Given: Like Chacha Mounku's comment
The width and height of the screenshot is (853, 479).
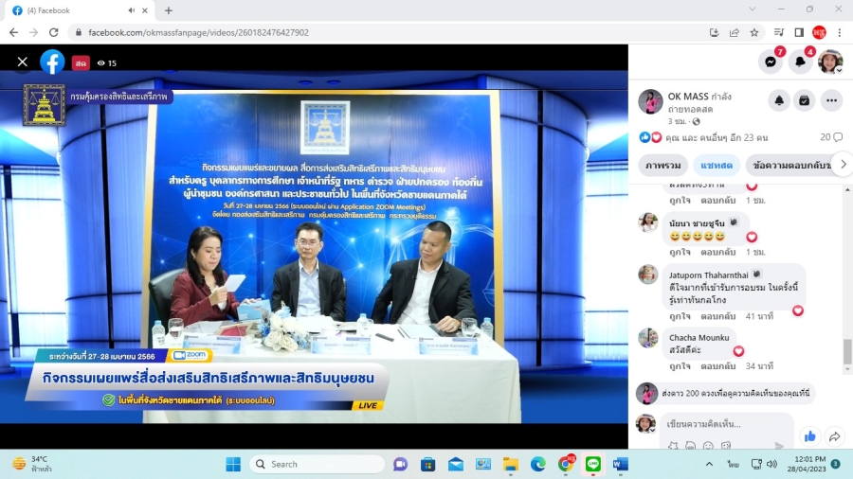Looking at the screenshot, I should pos(680,366).
